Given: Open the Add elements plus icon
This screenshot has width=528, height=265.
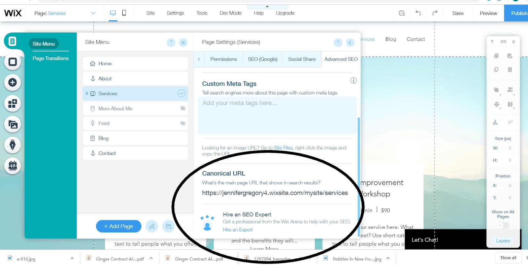Looking at the screenshot, I should click(x=13, y=82).
